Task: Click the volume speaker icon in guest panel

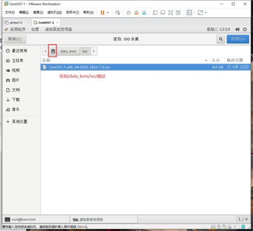Action: click(237, 29)
